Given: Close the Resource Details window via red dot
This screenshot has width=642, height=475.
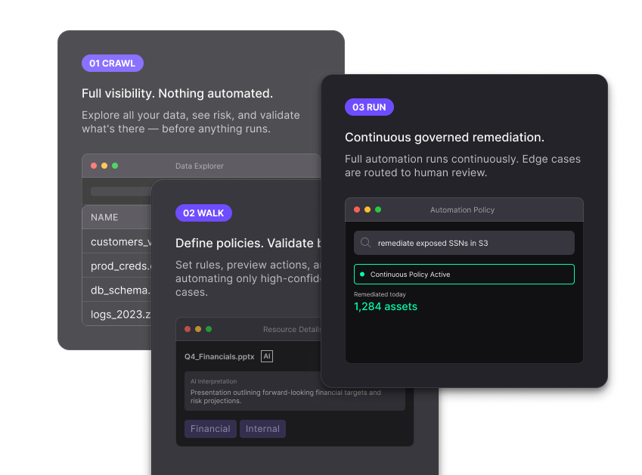Looking at the screenshot, I should (188, 329).
